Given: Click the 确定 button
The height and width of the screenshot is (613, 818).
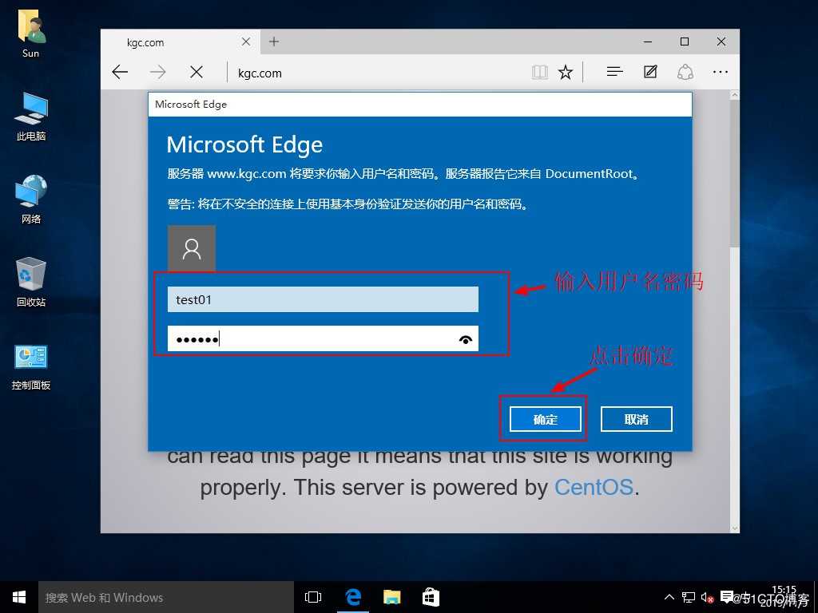Looking at the screenshot, I should tap(545, 419).
